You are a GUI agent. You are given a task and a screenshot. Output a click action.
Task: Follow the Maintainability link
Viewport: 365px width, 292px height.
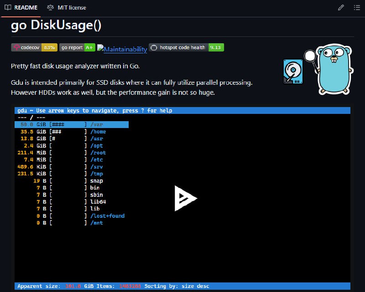[x=122, y=49]
